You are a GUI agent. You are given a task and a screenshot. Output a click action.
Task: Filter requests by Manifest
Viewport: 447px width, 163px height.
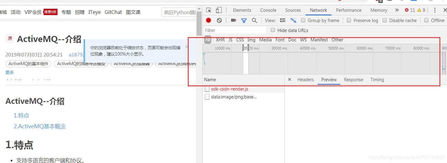319,40
